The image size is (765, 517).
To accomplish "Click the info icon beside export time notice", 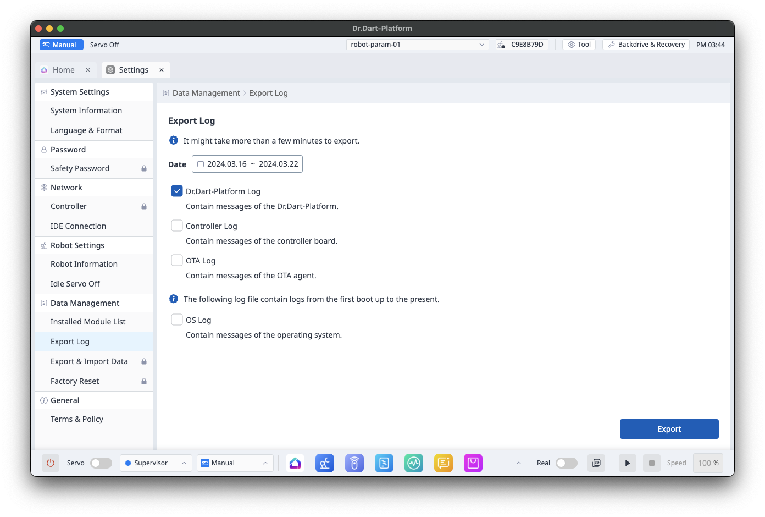I will pos(174,140).
